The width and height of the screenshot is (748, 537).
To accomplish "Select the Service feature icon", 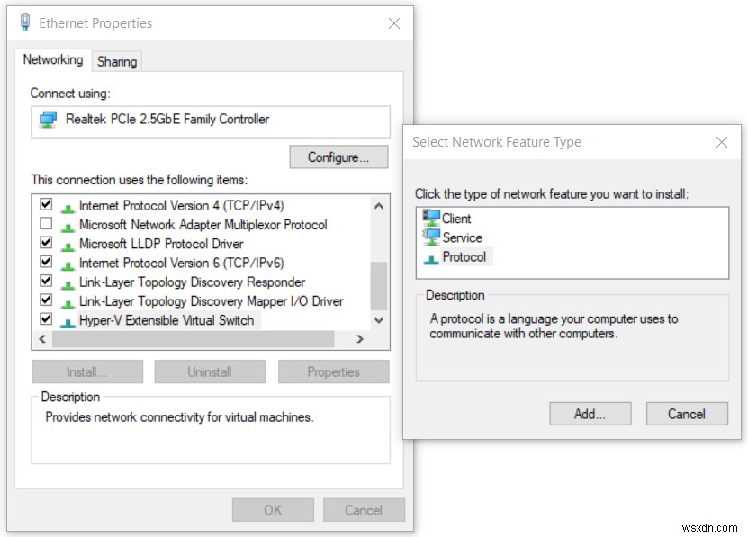I will [x=431, y=237].
